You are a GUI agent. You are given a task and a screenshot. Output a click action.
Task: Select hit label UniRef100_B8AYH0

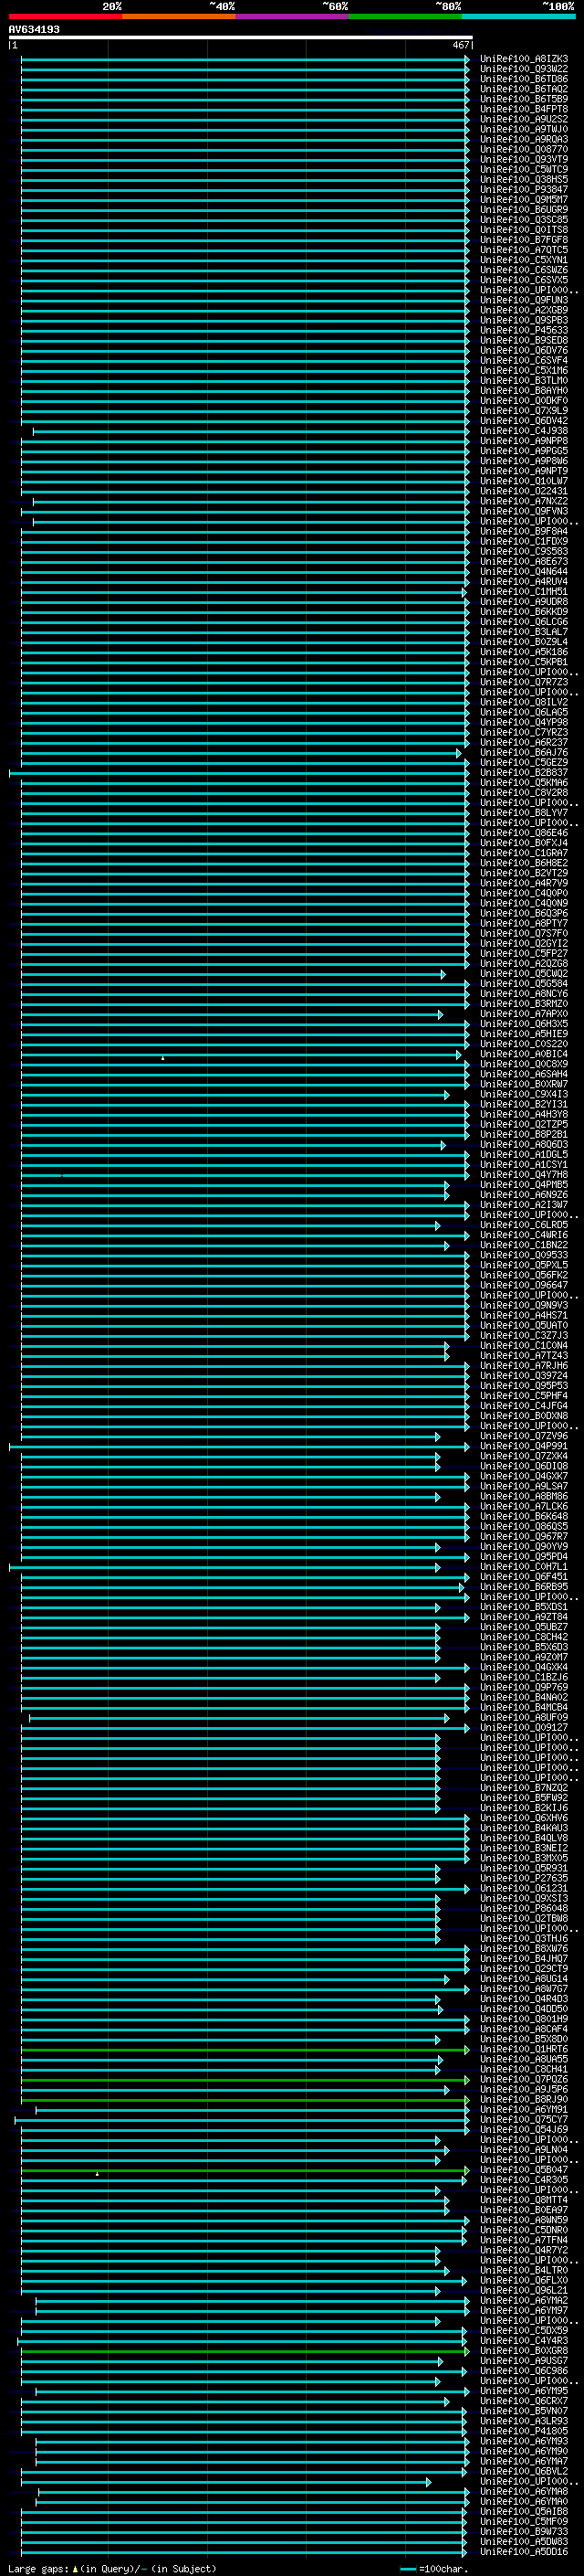(x=524, y=391)
